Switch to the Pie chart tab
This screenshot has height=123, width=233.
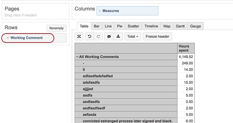point(120,26)
